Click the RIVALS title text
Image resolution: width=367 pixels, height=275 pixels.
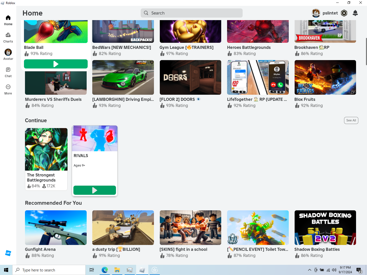(x=81, y=156)
